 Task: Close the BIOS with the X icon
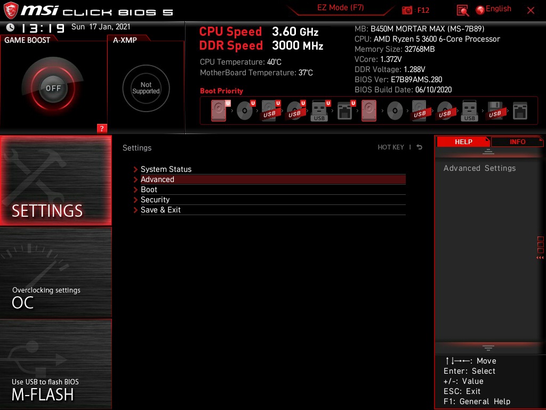click(x=531, y=10)
